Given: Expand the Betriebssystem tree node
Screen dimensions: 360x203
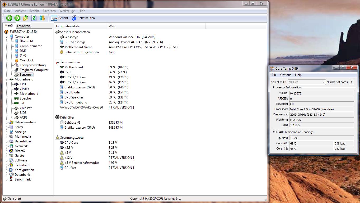Looking at the screenshot, I should coord(7,122).
